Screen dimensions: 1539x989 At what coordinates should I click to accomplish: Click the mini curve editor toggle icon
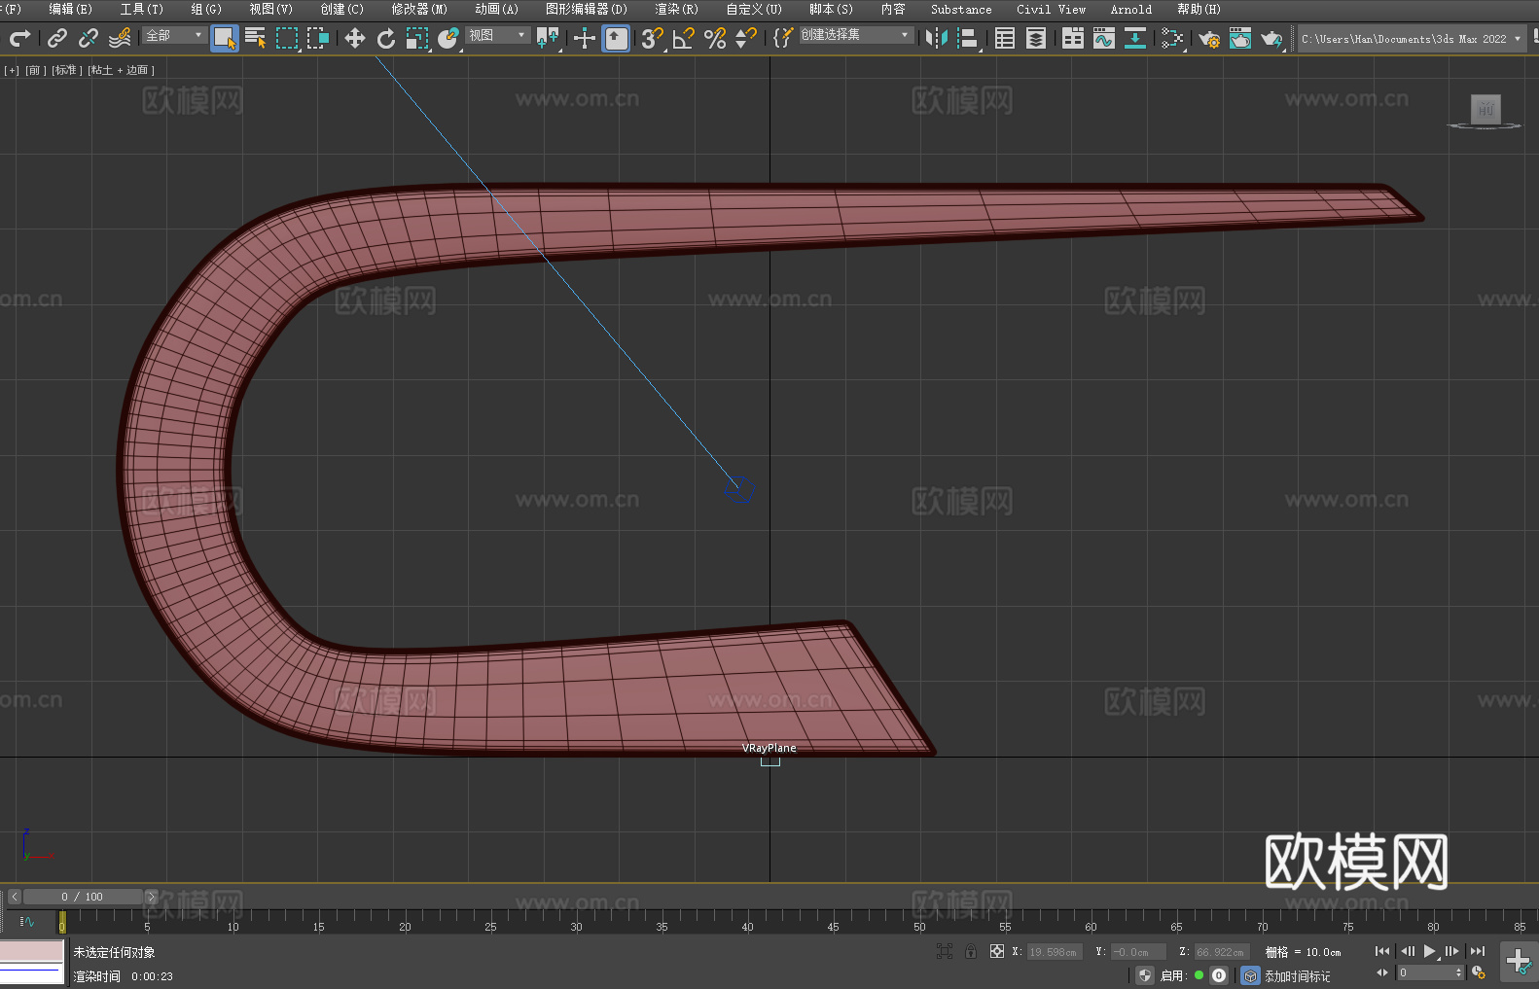[27, 922]
